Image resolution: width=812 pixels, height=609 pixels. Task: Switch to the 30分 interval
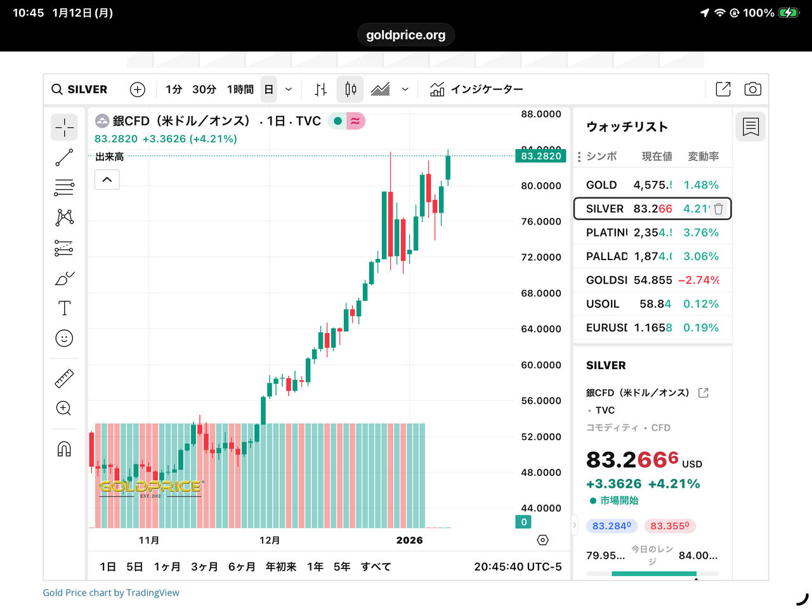pyautogui.click(x=204, y=89)
